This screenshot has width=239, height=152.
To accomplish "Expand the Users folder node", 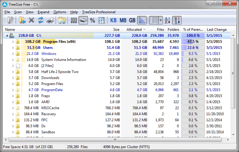I will pos(13,48).
